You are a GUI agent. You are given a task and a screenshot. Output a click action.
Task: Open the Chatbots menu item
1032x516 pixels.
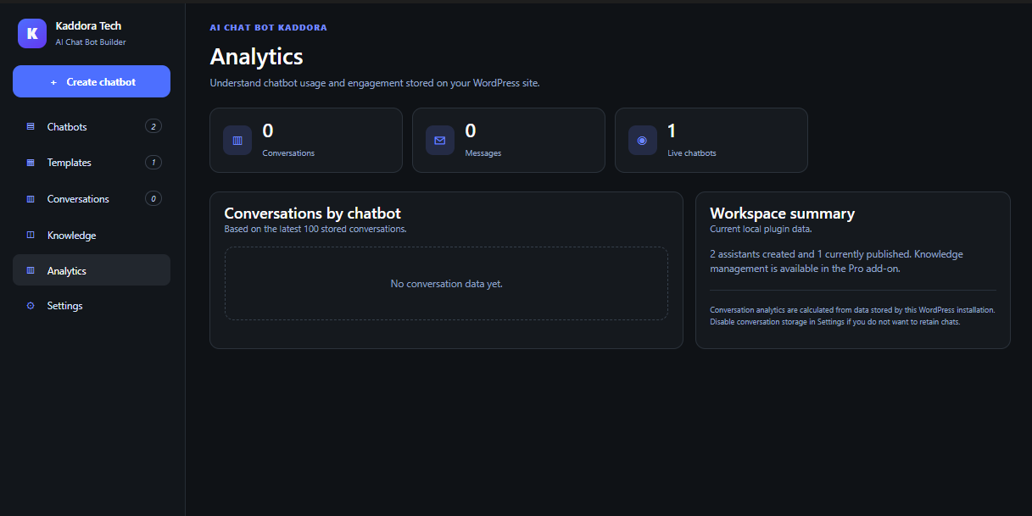(x=92, y=127)
